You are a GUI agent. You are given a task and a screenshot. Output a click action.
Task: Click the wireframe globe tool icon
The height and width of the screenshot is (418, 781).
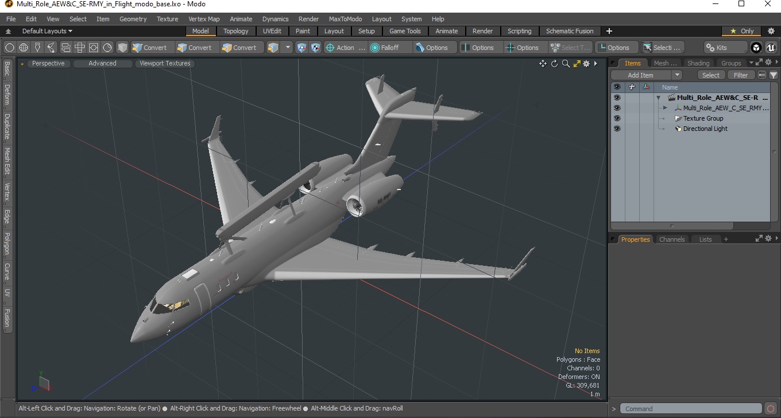24,48
